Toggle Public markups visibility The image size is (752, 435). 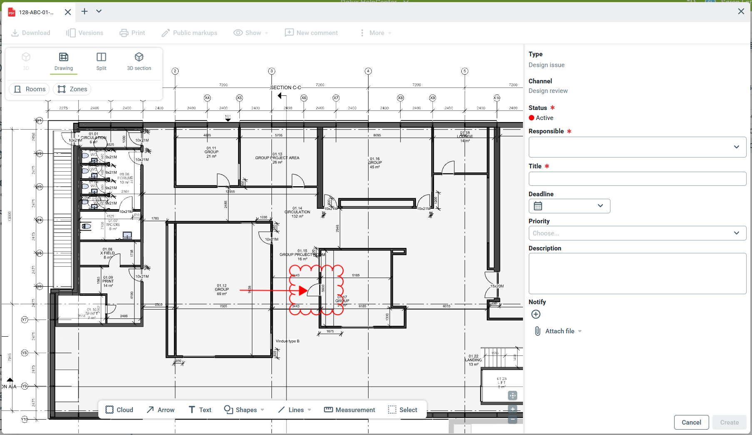189,33
